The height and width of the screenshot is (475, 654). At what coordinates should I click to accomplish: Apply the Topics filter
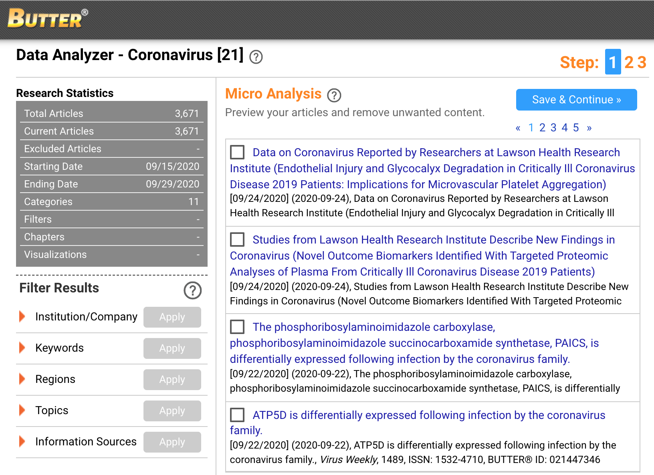(x=172, y=411)
